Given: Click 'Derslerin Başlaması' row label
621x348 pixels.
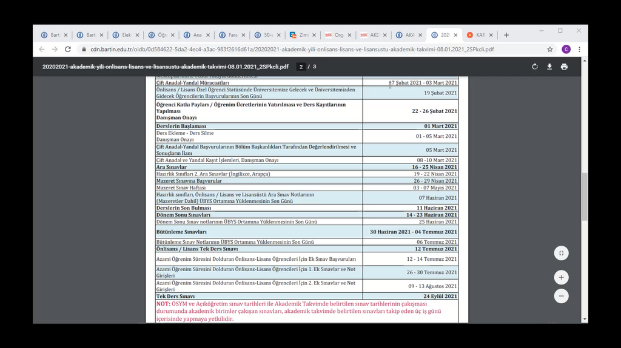Looking at the screenshot, I should click(x=181, y=126).
